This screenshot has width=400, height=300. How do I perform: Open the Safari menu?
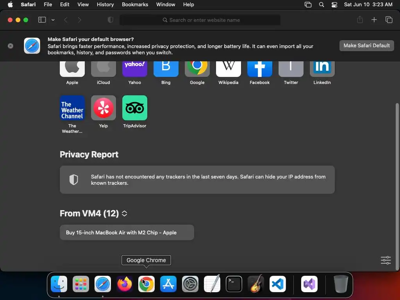pyautogui.click(x=28, y=5)
